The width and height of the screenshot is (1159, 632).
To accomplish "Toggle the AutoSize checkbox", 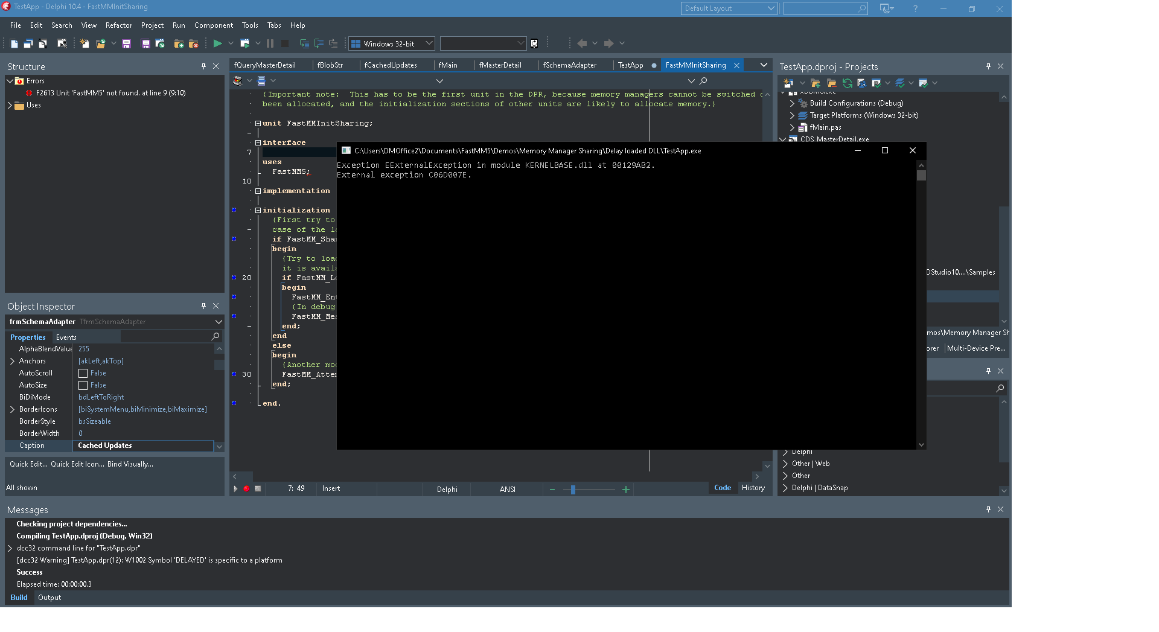I will click(x=83, y=386).
